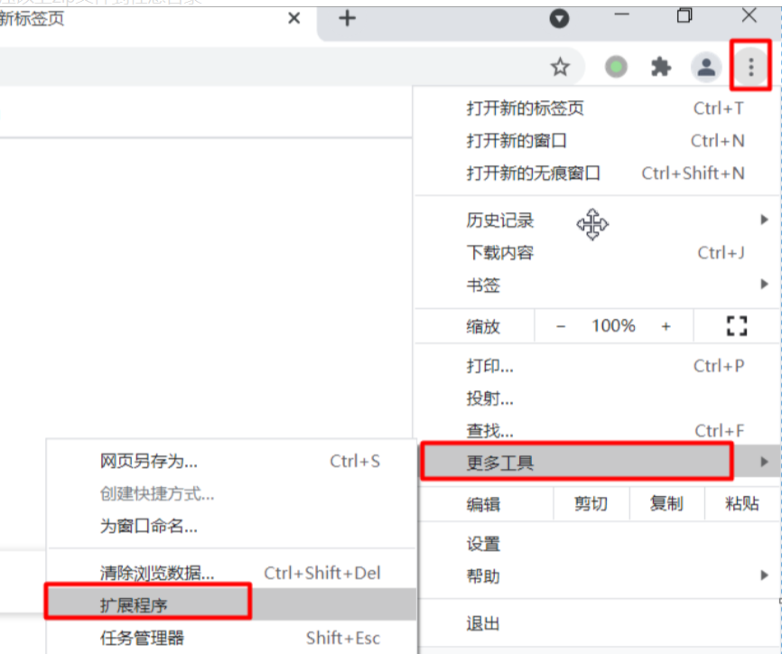Screen dimensions: 782x654
Task: Choose 网页另存为... in submenu
Action: (x=231, y=462)
